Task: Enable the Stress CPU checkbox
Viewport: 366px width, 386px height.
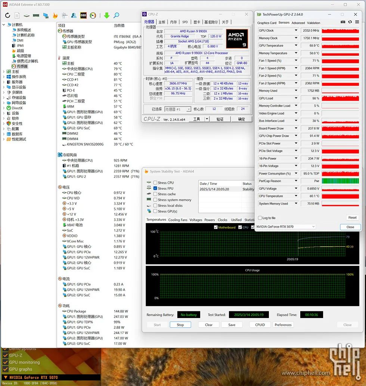Action: (155, 183)
